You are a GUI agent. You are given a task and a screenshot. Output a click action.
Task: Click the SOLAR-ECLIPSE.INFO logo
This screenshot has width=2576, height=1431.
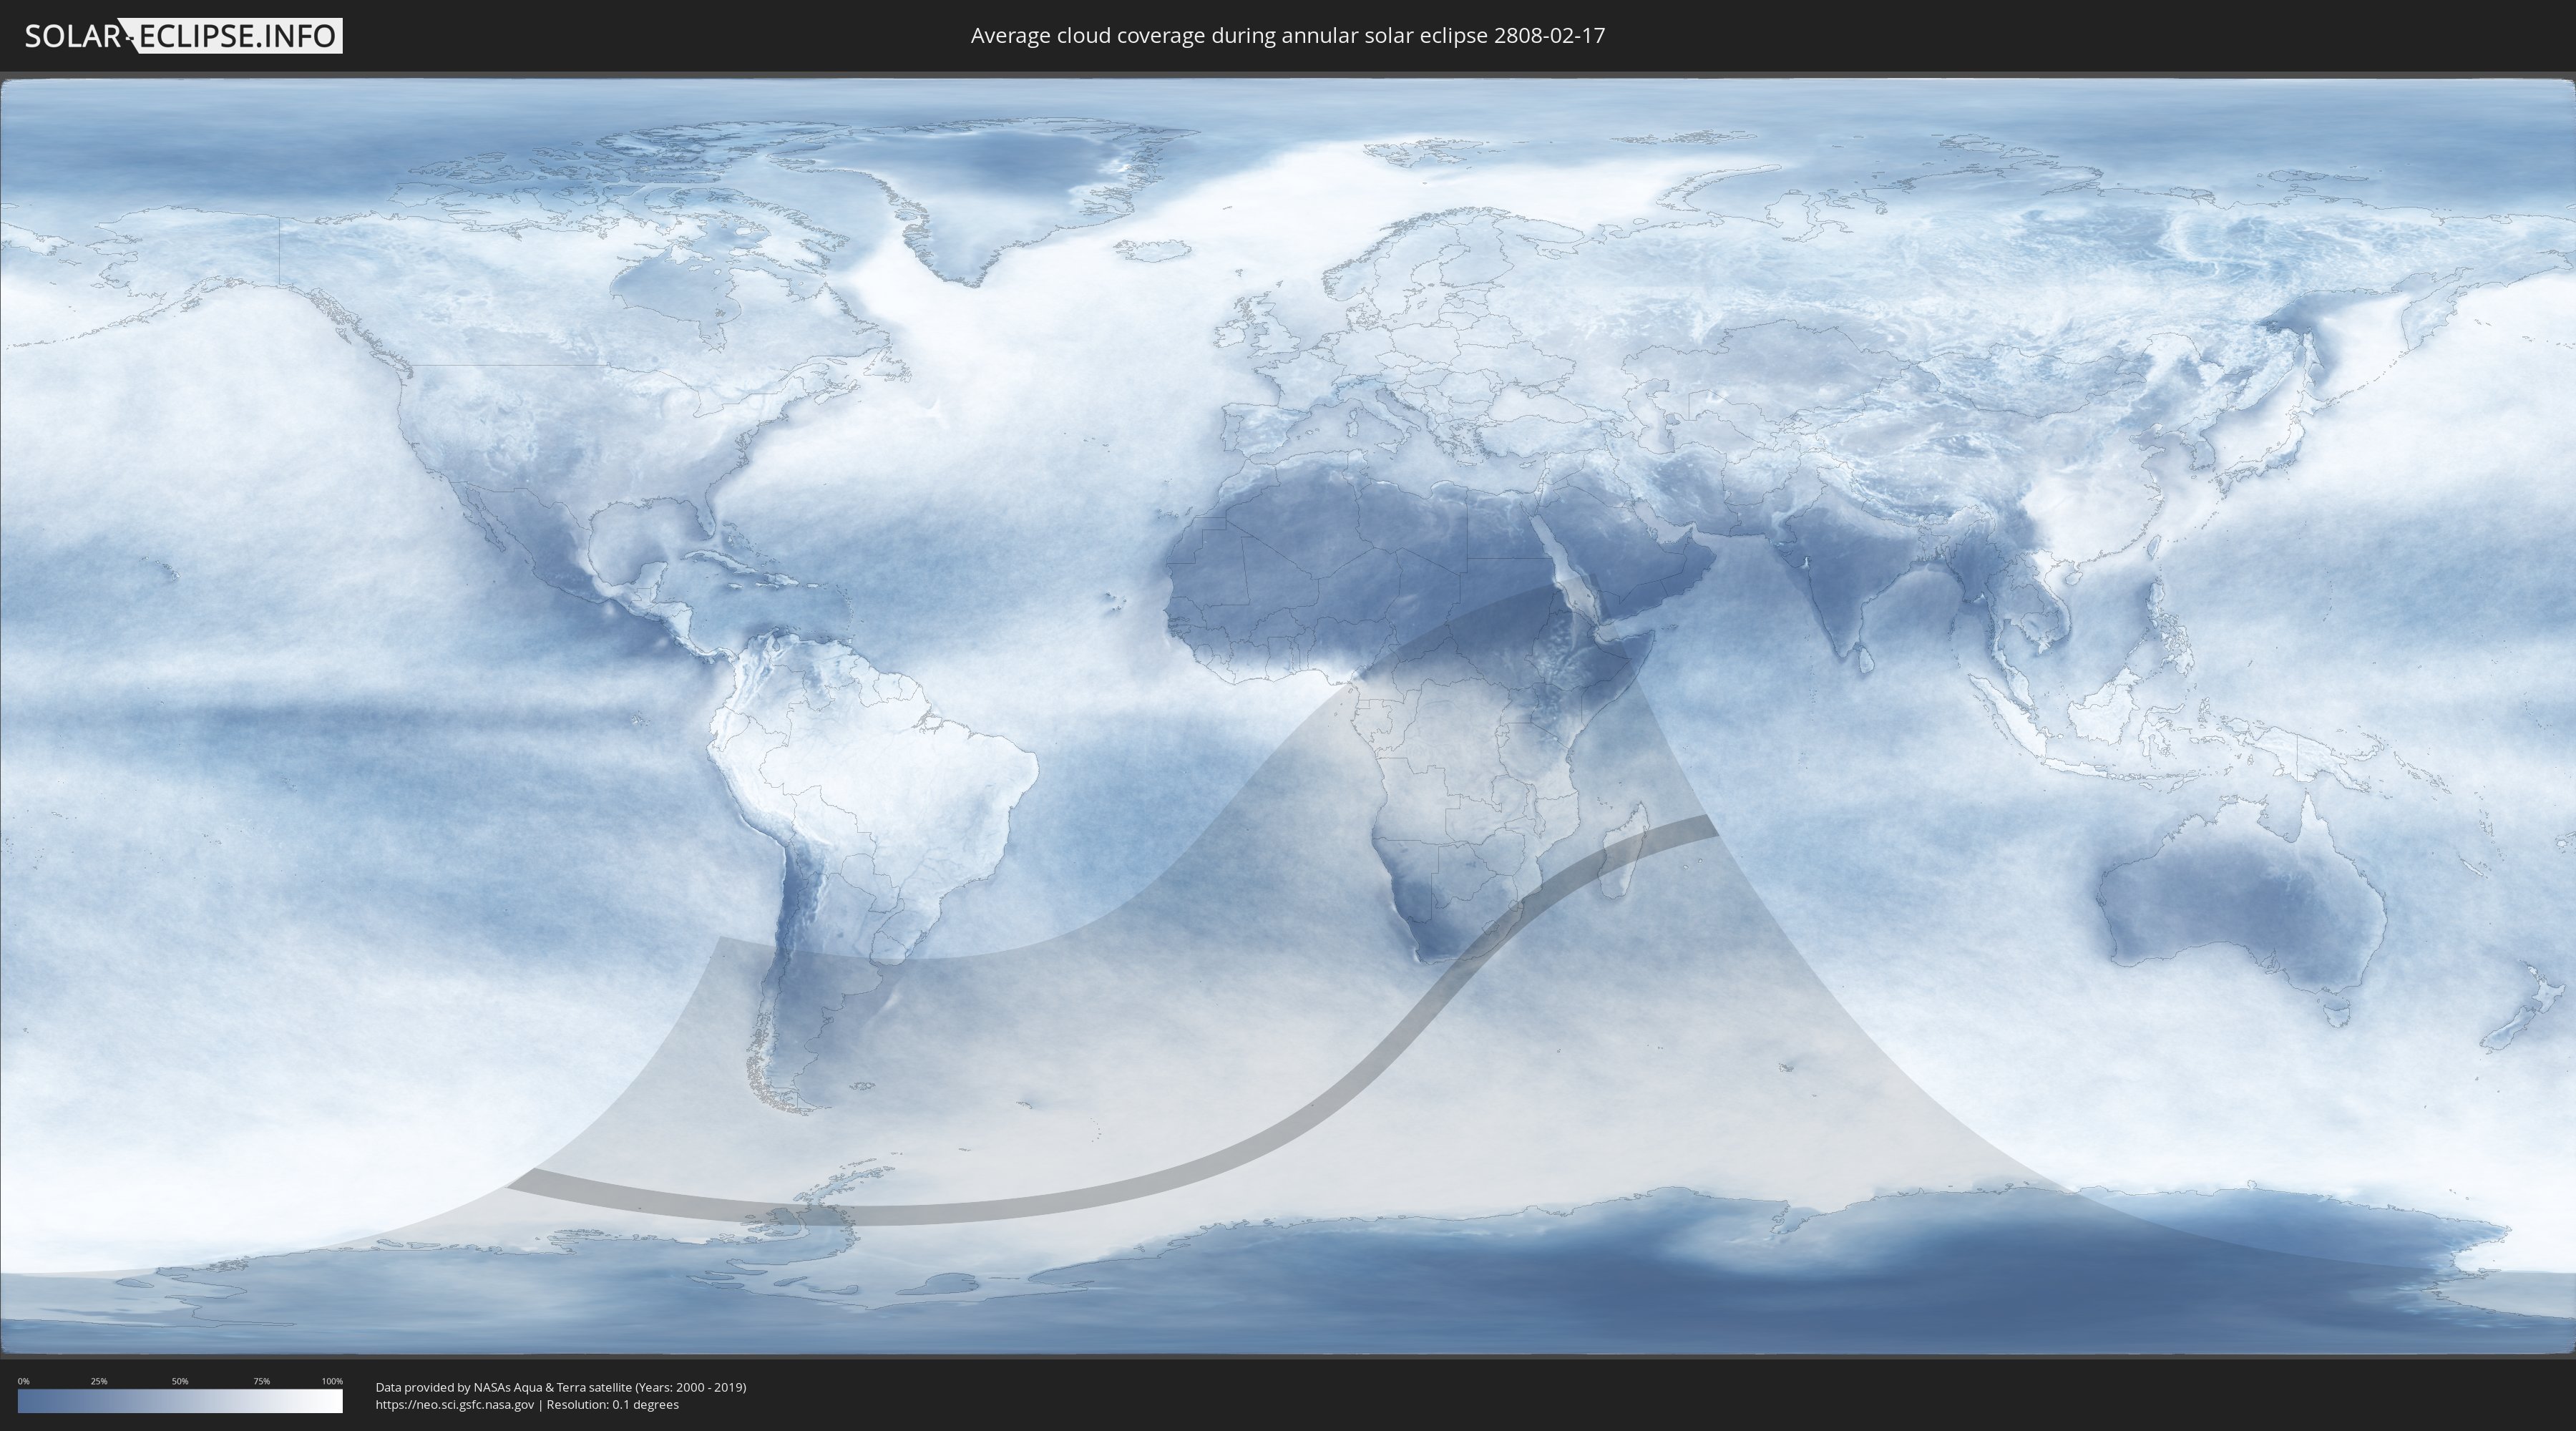(182, 36)
